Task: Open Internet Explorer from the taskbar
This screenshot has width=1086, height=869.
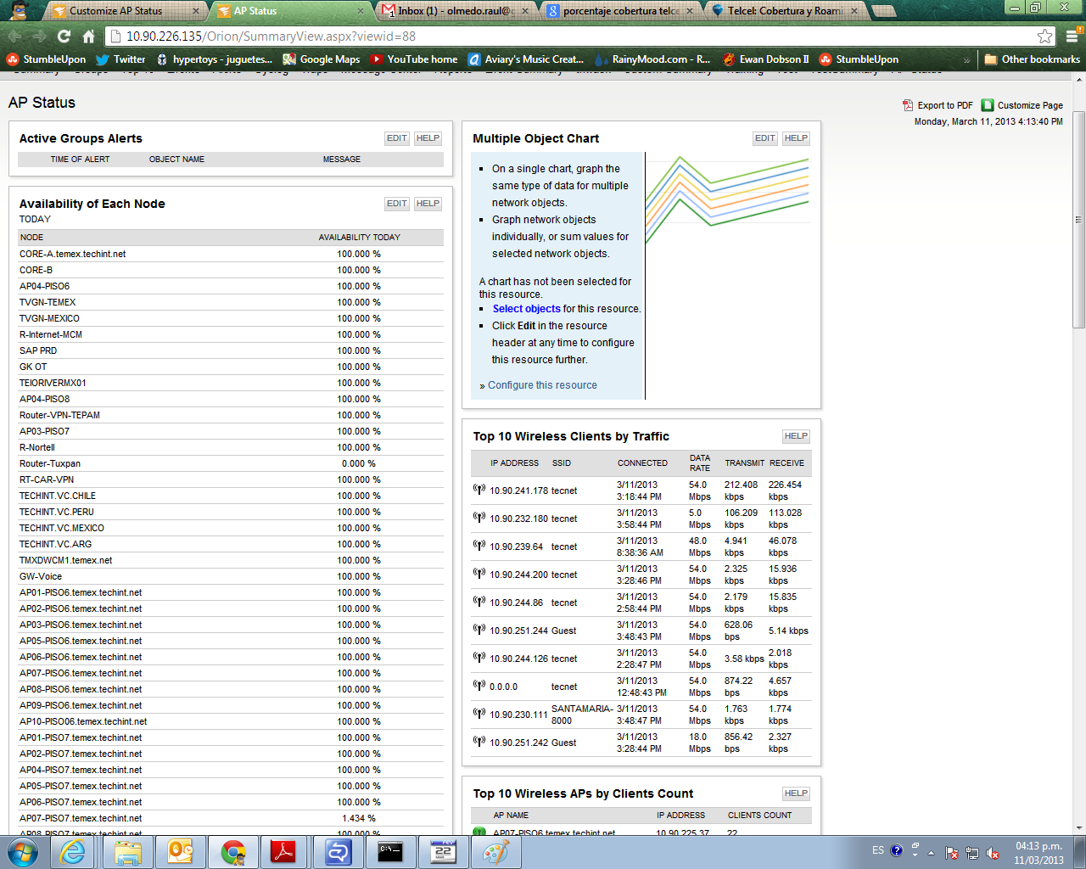Action: [x=73, y=852]
